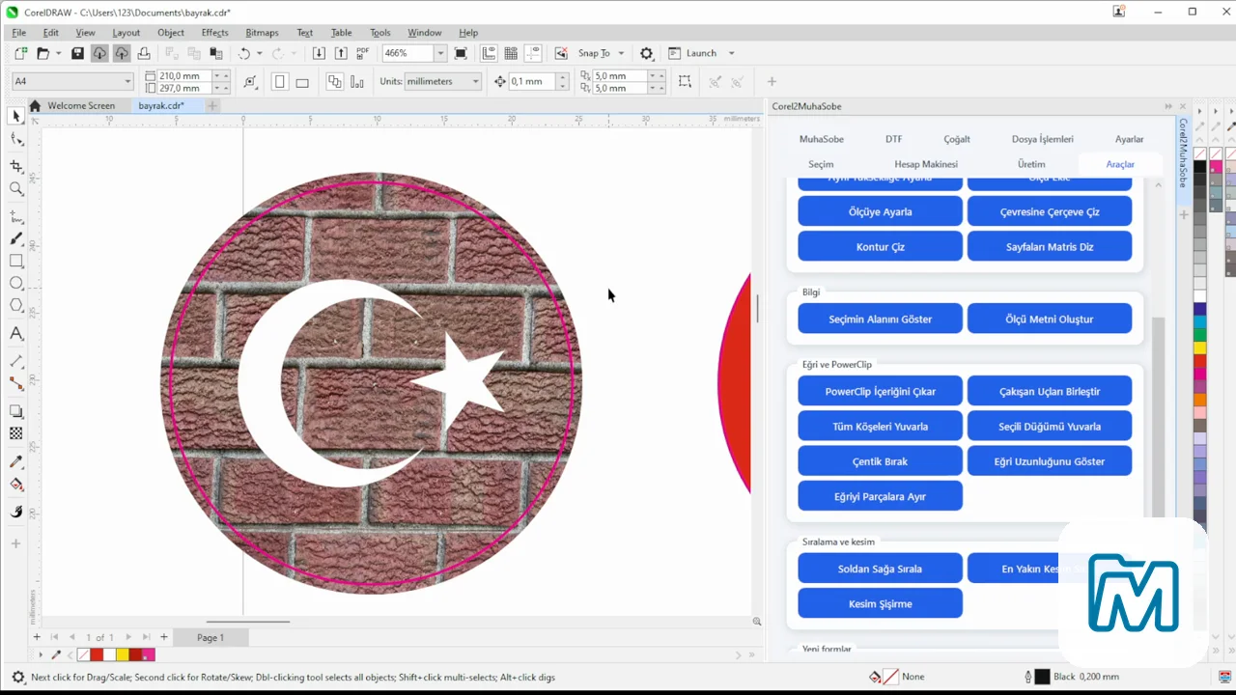Click Ölçü Metni Oluştur button
Screen dimensions: 1236x695
[x=1050, y=319]
